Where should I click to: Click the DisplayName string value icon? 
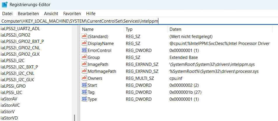pos(84,44)
